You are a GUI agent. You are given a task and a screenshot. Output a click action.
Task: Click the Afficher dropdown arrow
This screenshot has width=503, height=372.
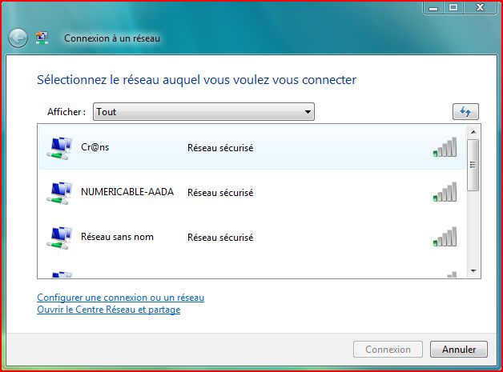(308, 112)
